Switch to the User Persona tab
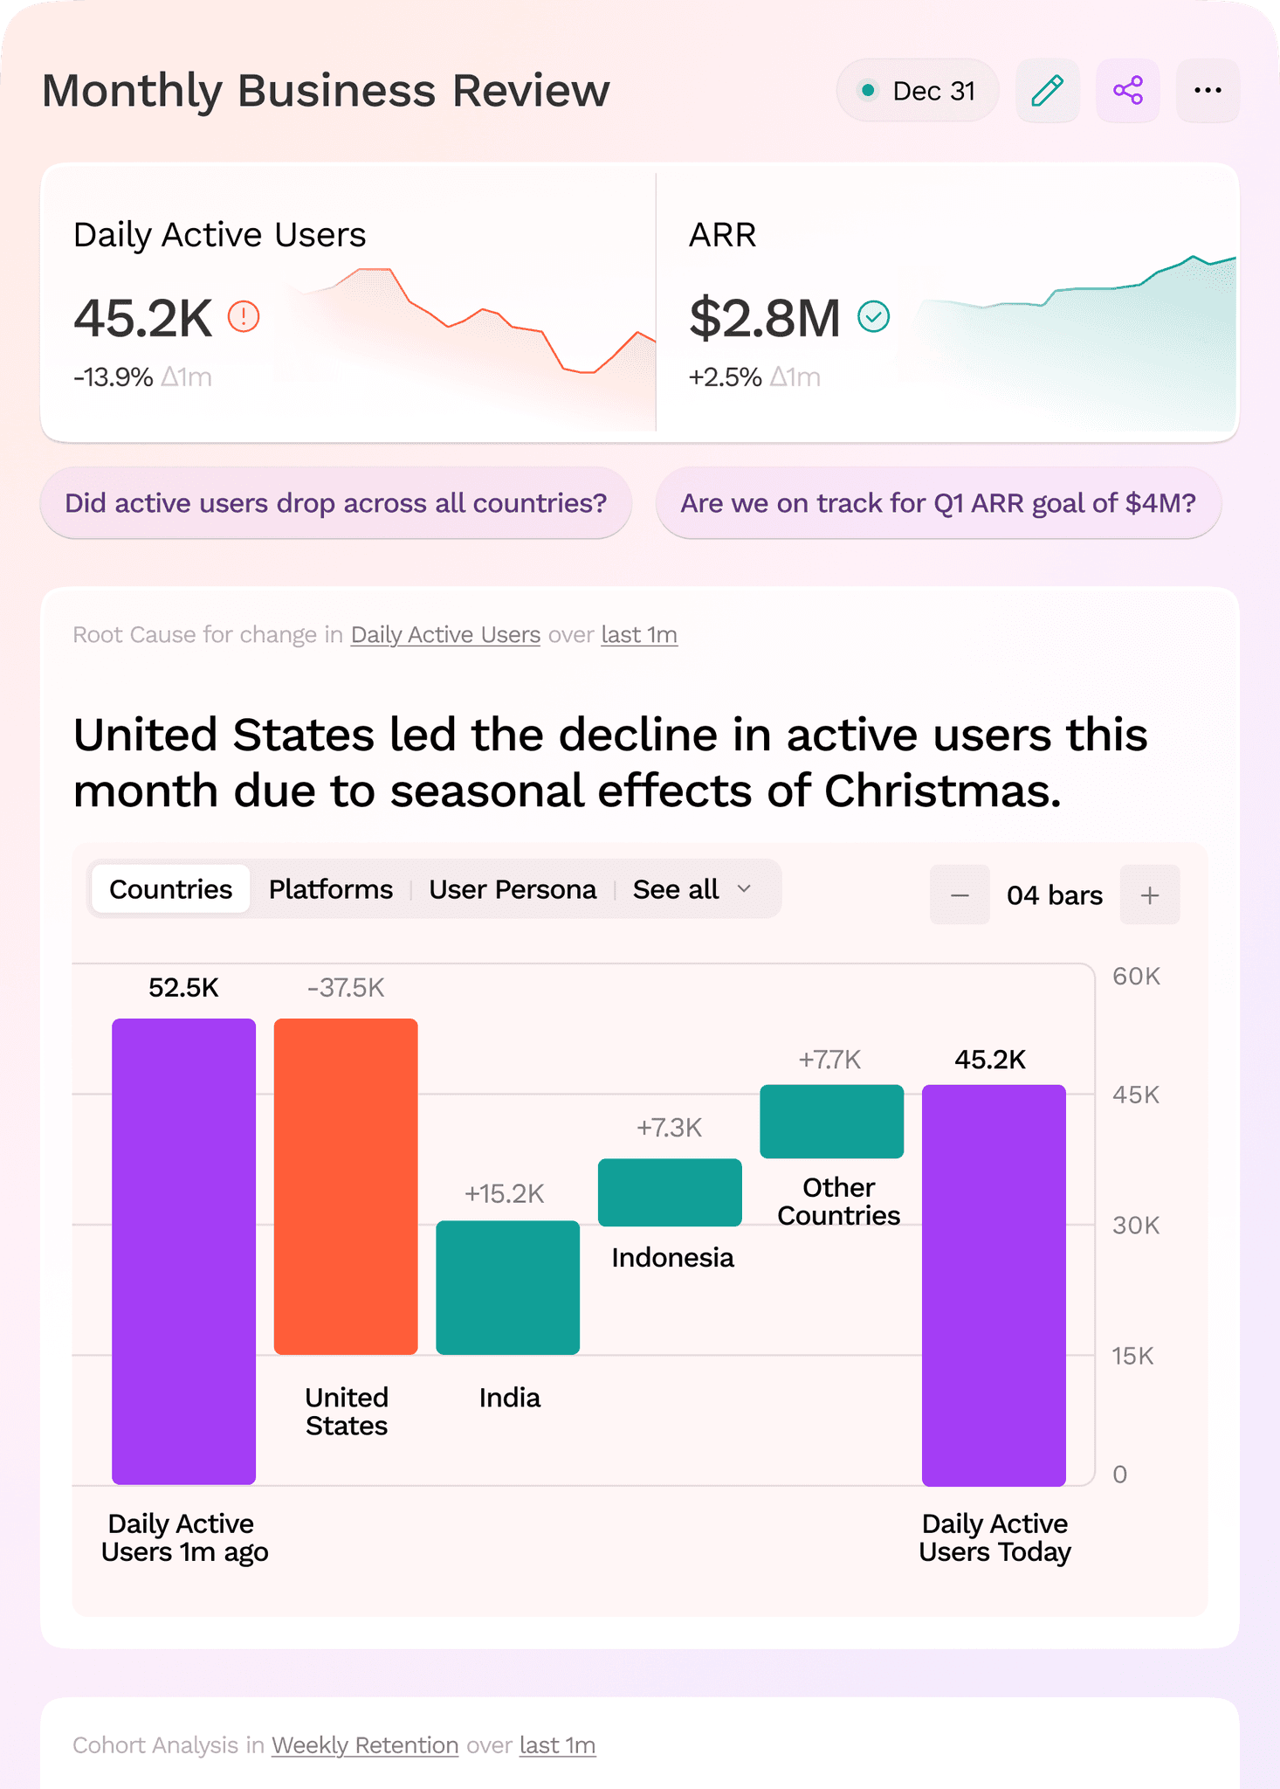The height and width of the screenshot is (1789, 1280). click(513, 889)
